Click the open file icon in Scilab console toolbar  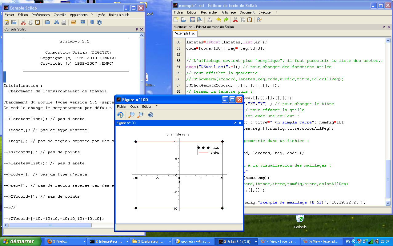(14, 22)
